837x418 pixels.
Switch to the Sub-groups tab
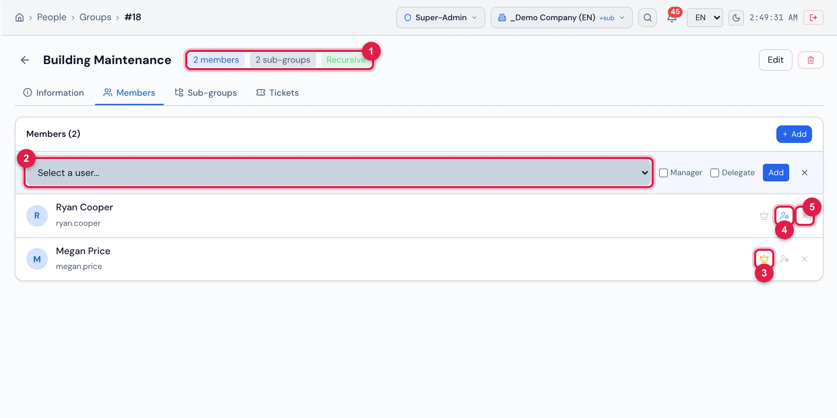tap(206, 93)
